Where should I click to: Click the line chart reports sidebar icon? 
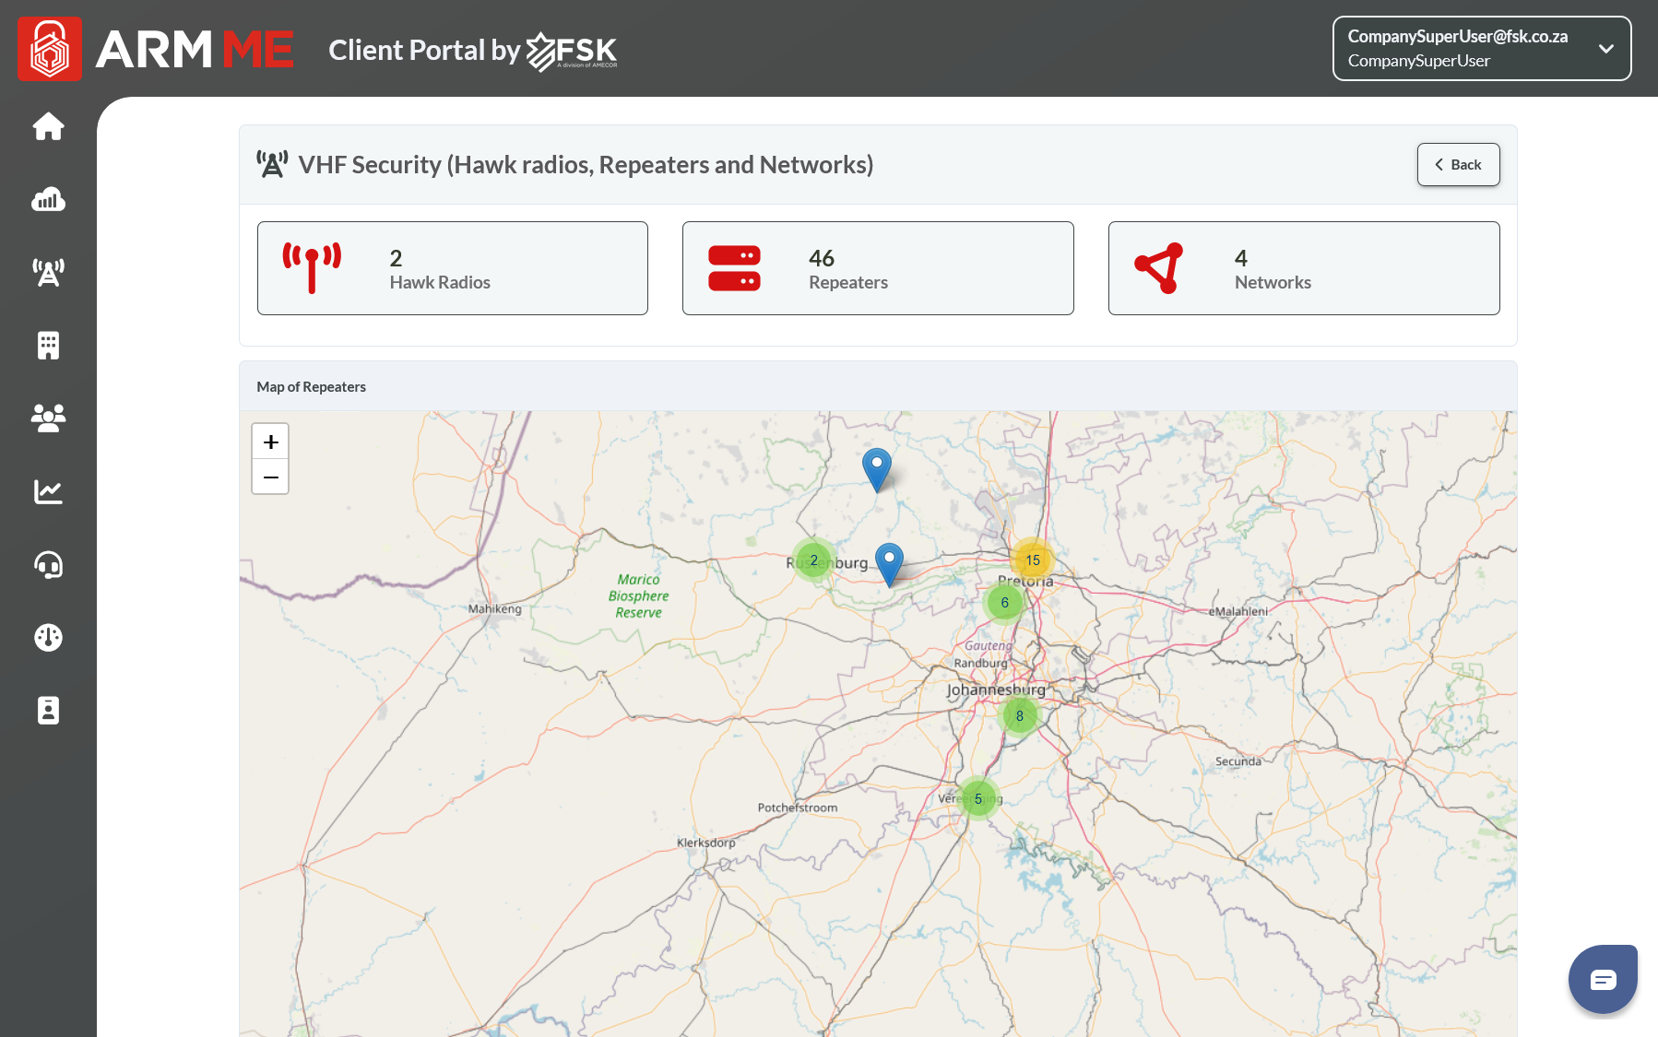click(48, 491)
